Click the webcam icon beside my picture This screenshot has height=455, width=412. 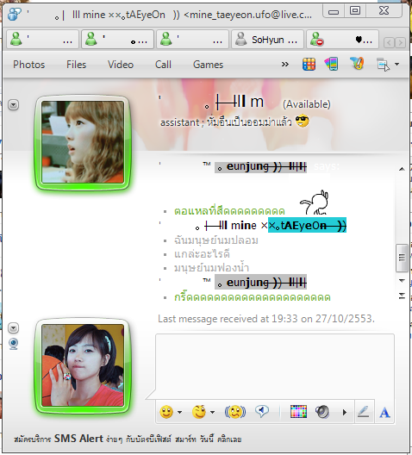point(13,344)
